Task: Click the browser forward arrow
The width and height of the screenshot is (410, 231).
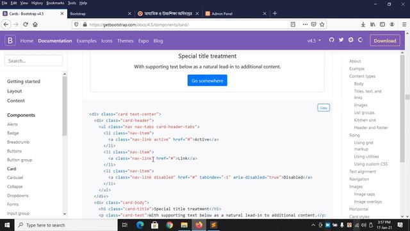Action: pos(16,24)
